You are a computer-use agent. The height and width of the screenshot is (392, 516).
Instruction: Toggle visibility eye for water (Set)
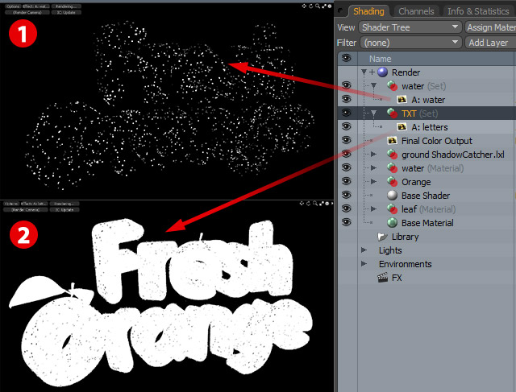click(346, 85)
